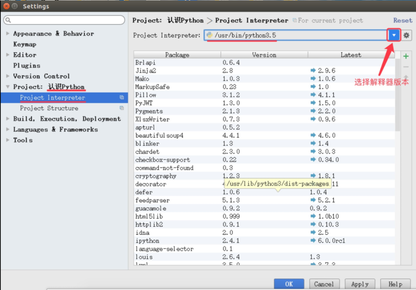Click the update arrow next to ipython
The image size is (416, 290).
pos(313,241)
